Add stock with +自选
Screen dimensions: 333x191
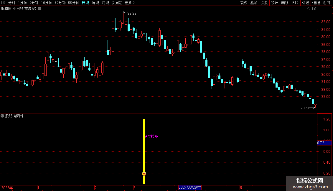(316, 3)
